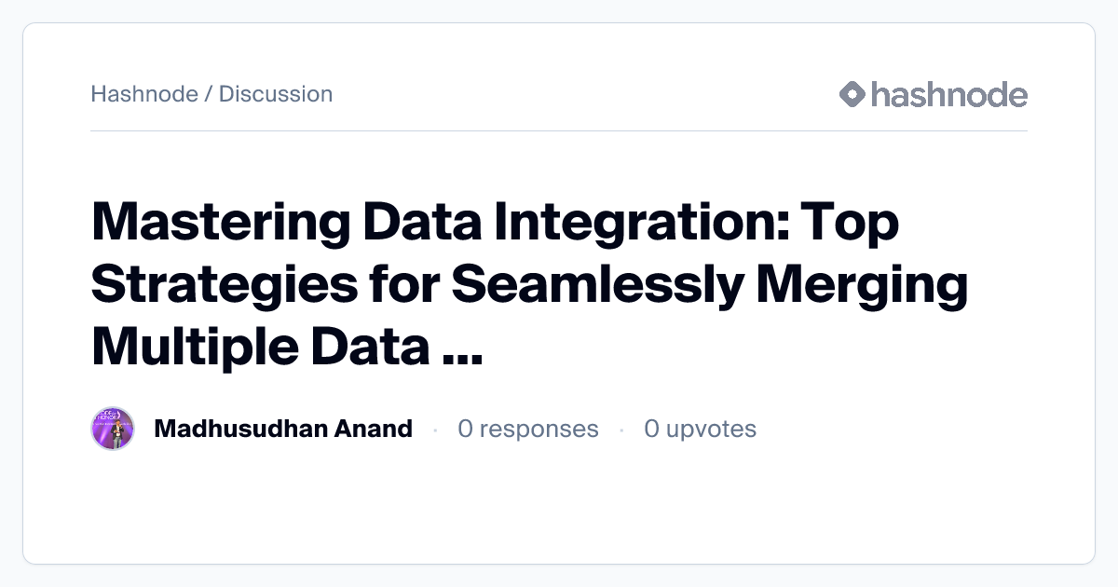
Task: Open the Hashnode breadcrumb link
Action: coord(144,94)
